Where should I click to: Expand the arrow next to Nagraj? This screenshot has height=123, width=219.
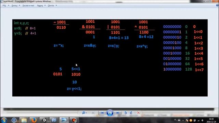[x=45, y=5]
